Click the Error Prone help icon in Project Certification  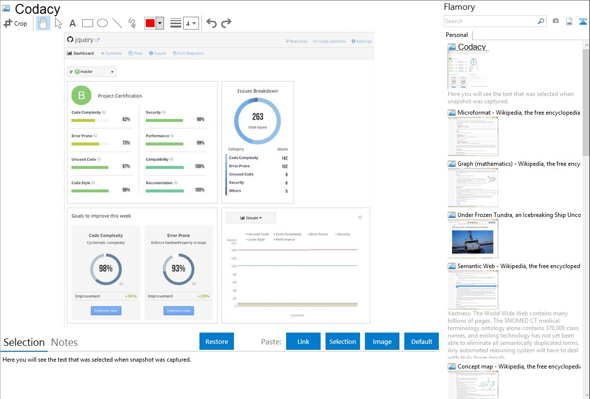(95, 136)
